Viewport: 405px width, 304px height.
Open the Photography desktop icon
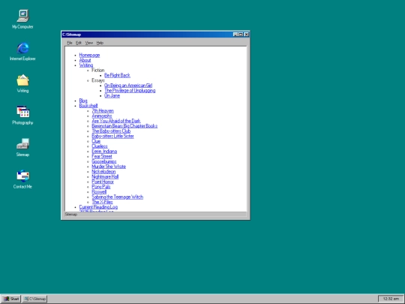(22, 116)
